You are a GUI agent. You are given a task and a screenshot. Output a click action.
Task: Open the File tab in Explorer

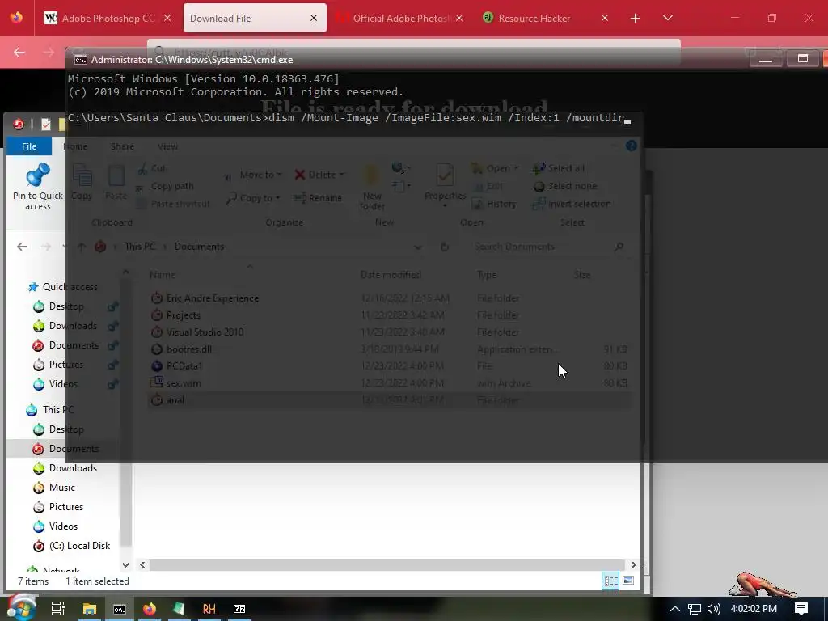[x=29, y=146]
